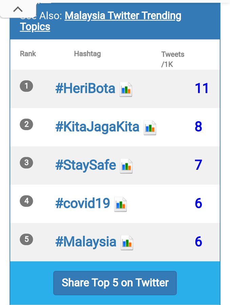This screenshot has height=305, width=230.
Task: Select the rank 3 number badge
Action: [26, 163]
